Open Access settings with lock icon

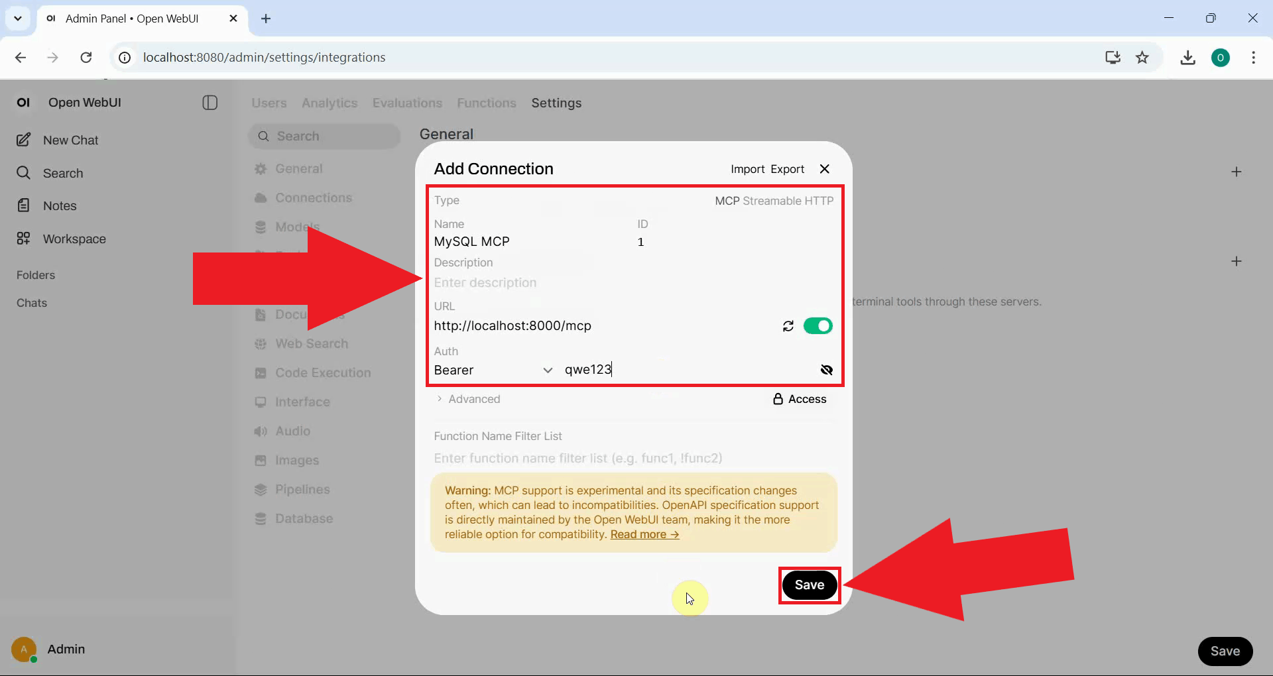point(800,399)
